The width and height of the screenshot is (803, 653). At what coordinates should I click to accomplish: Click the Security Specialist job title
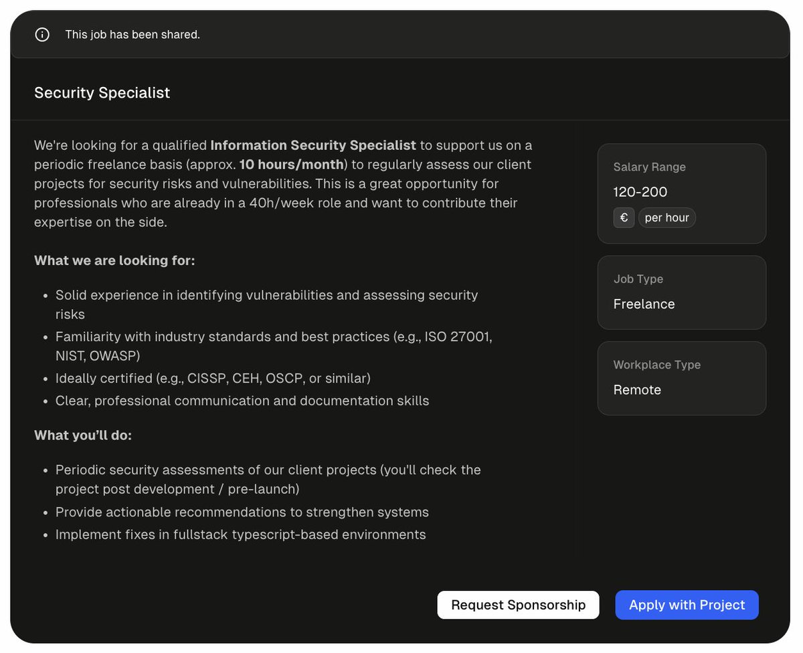102,92
